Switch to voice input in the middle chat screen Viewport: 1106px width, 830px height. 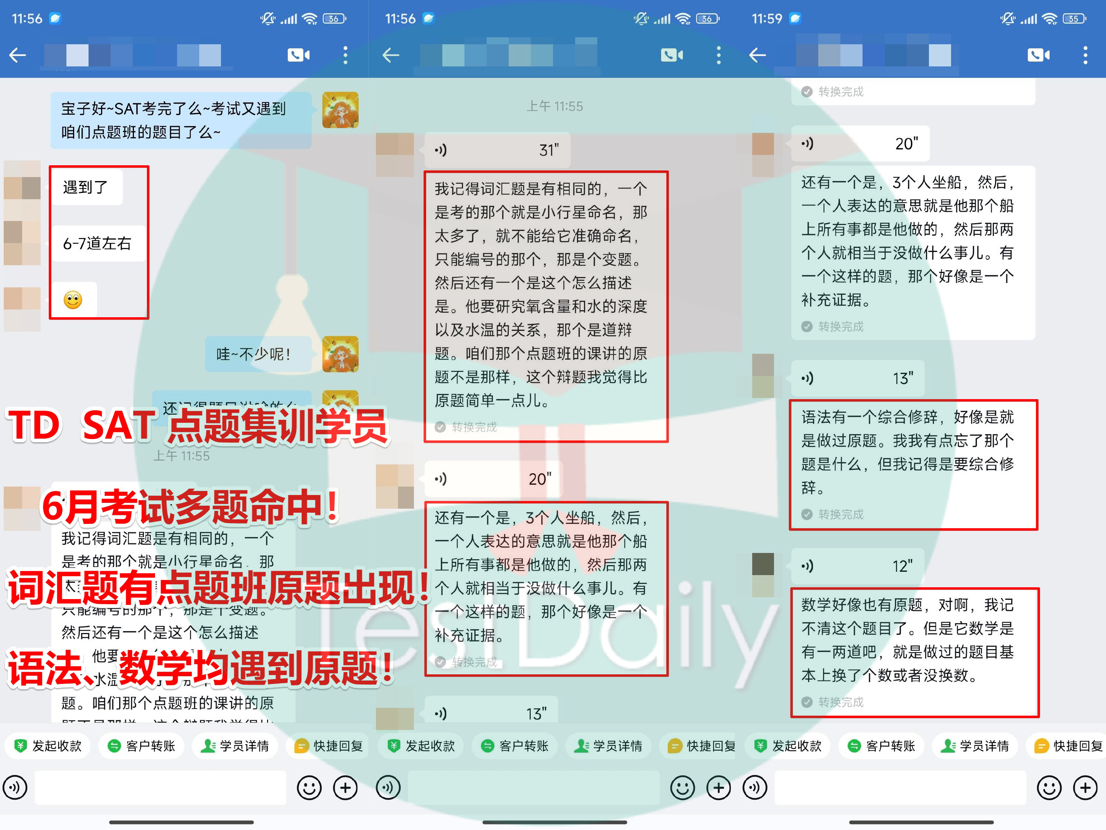point(388,788)
